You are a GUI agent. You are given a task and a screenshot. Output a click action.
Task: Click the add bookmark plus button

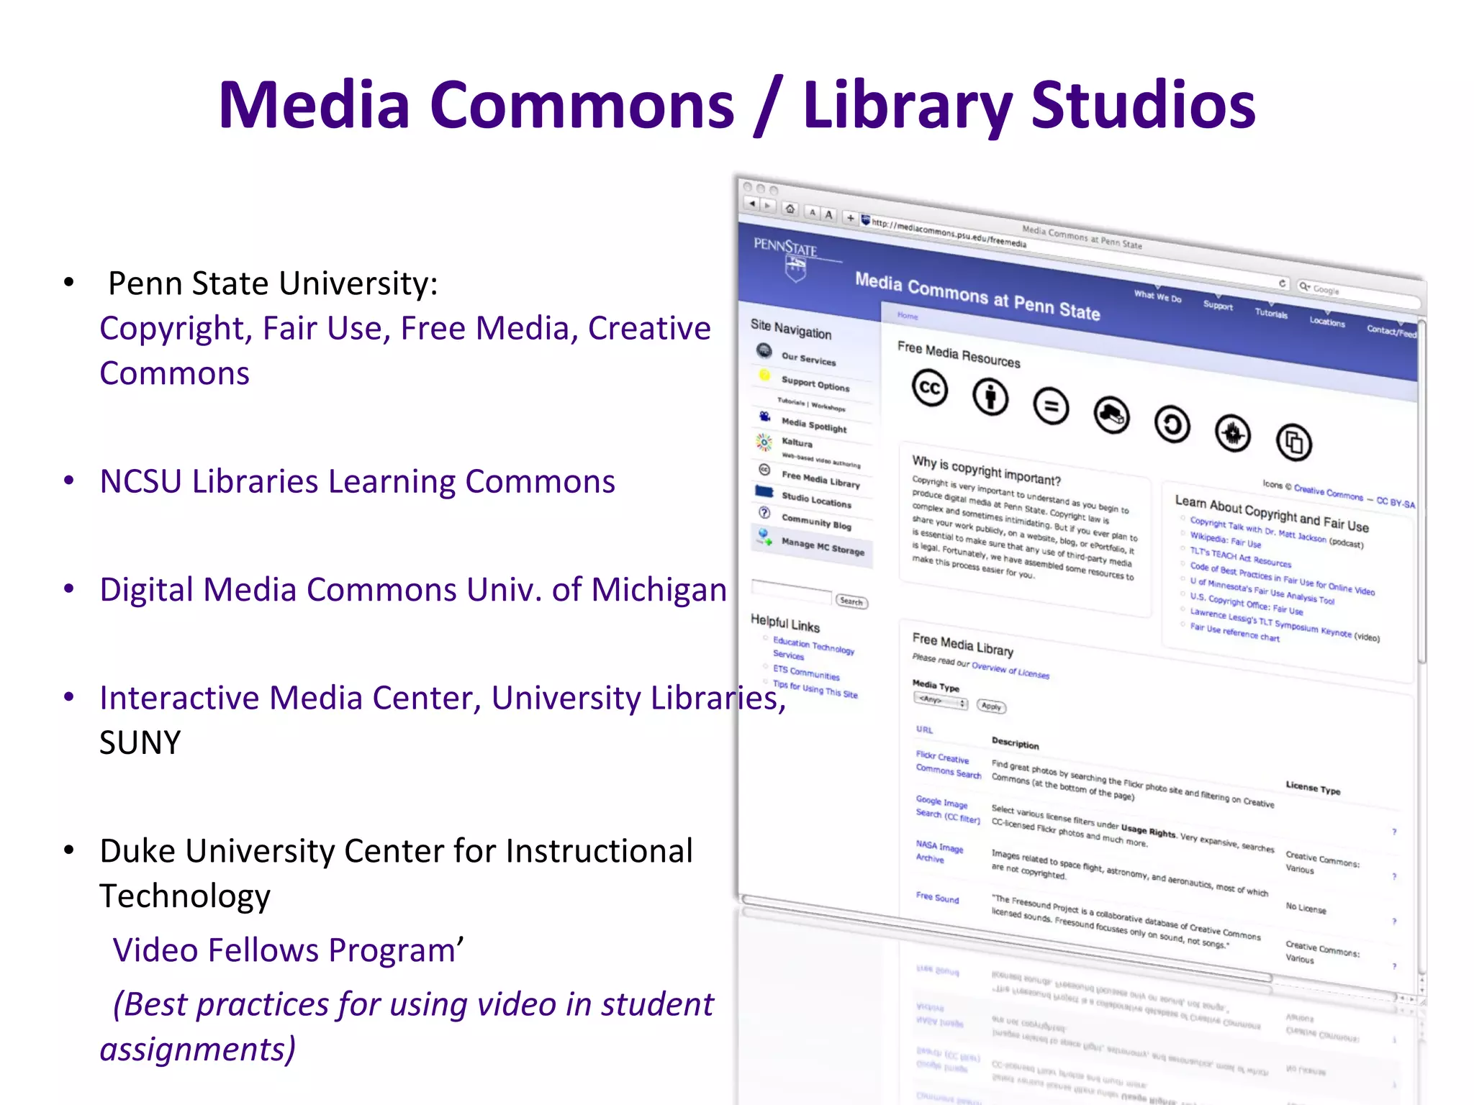850,217
